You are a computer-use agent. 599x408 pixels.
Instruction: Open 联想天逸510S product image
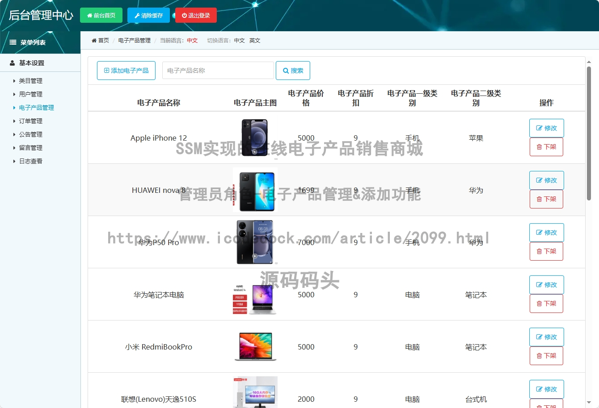[255, 392]
